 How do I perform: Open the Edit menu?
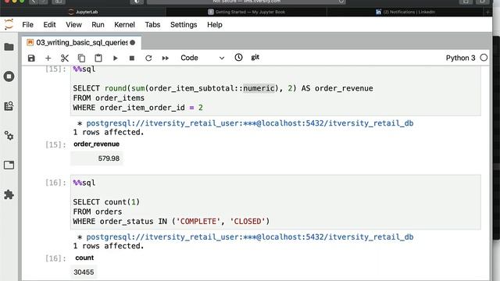49,24
